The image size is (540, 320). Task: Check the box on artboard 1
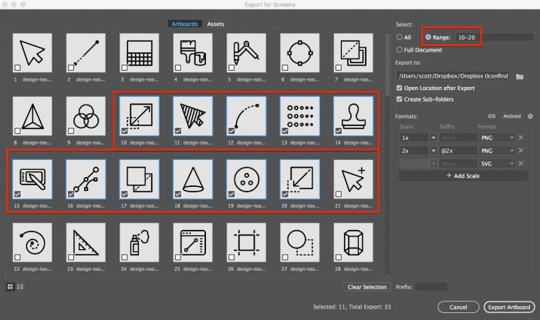18,68
